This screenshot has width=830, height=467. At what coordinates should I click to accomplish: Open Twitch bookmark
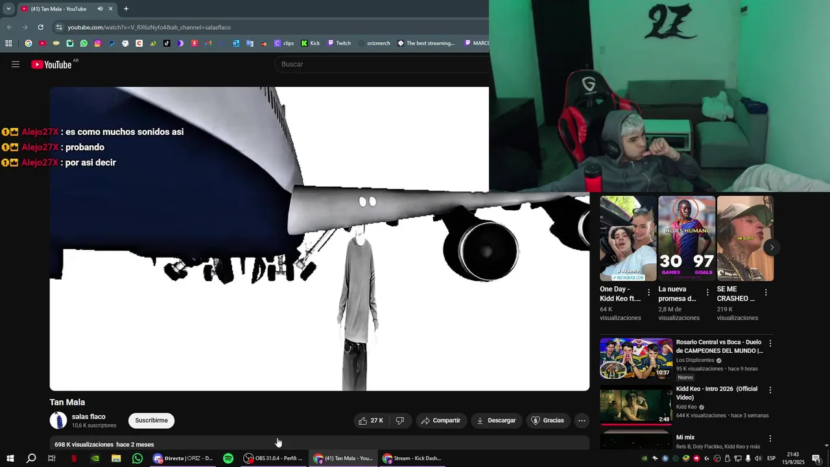click(339, 43)
